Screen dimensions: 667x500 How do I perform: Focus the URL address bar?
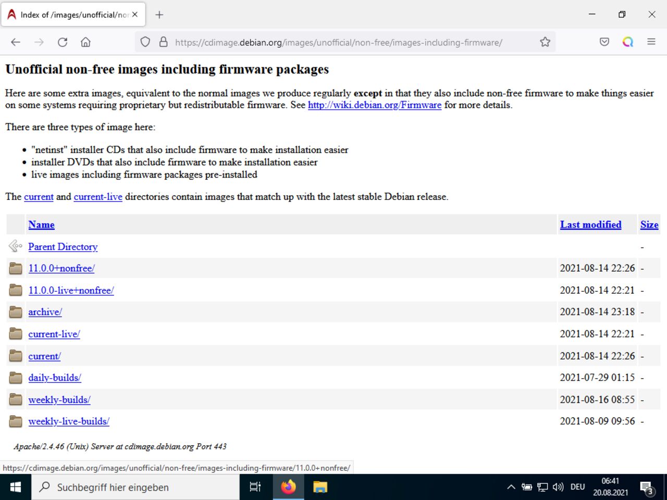(x=345, y=42)
